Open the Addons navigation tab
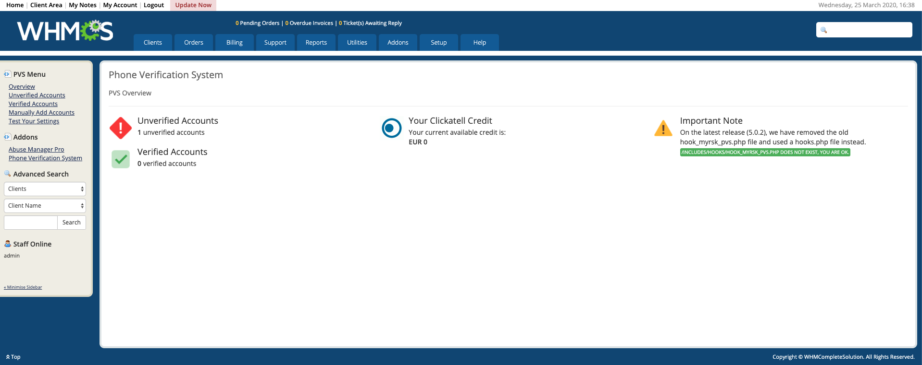Image resolution: width=922 pixels, height=365 pixels. [398, 42]
